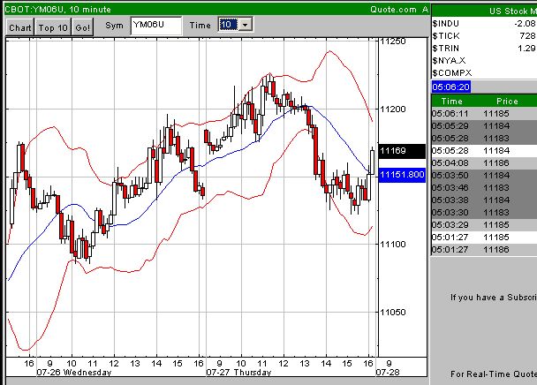
Task: Click the Sym input field containing YM06U
Action: (156, 26)
